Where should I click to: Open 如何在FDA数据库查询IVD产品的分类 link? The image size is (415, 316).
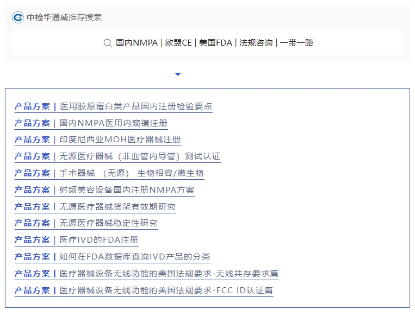134,257
